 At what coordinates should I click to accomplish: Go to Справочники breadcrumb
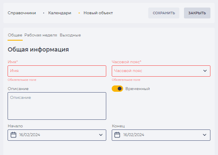coord(22,13)
